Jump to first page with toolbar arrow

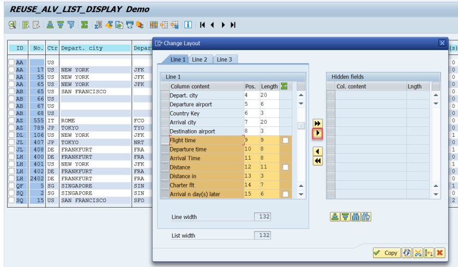(x=202, y=25)
